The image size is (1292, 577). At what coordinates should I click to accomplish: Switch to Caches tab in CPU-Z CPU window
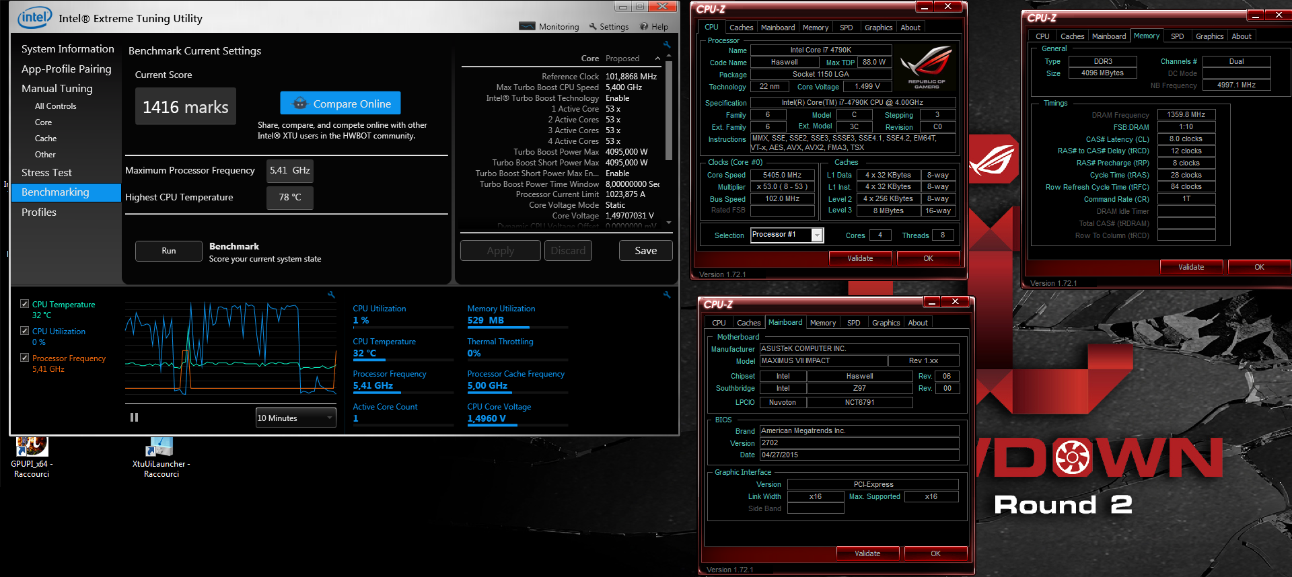click(742, 28)
